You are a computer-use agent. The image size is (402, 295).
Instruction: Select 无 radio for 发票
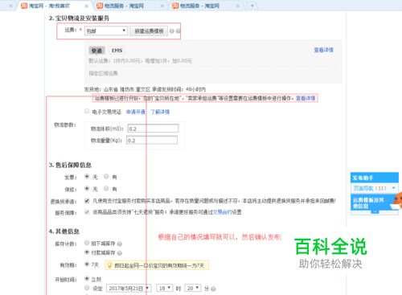[x=87, y=176]
